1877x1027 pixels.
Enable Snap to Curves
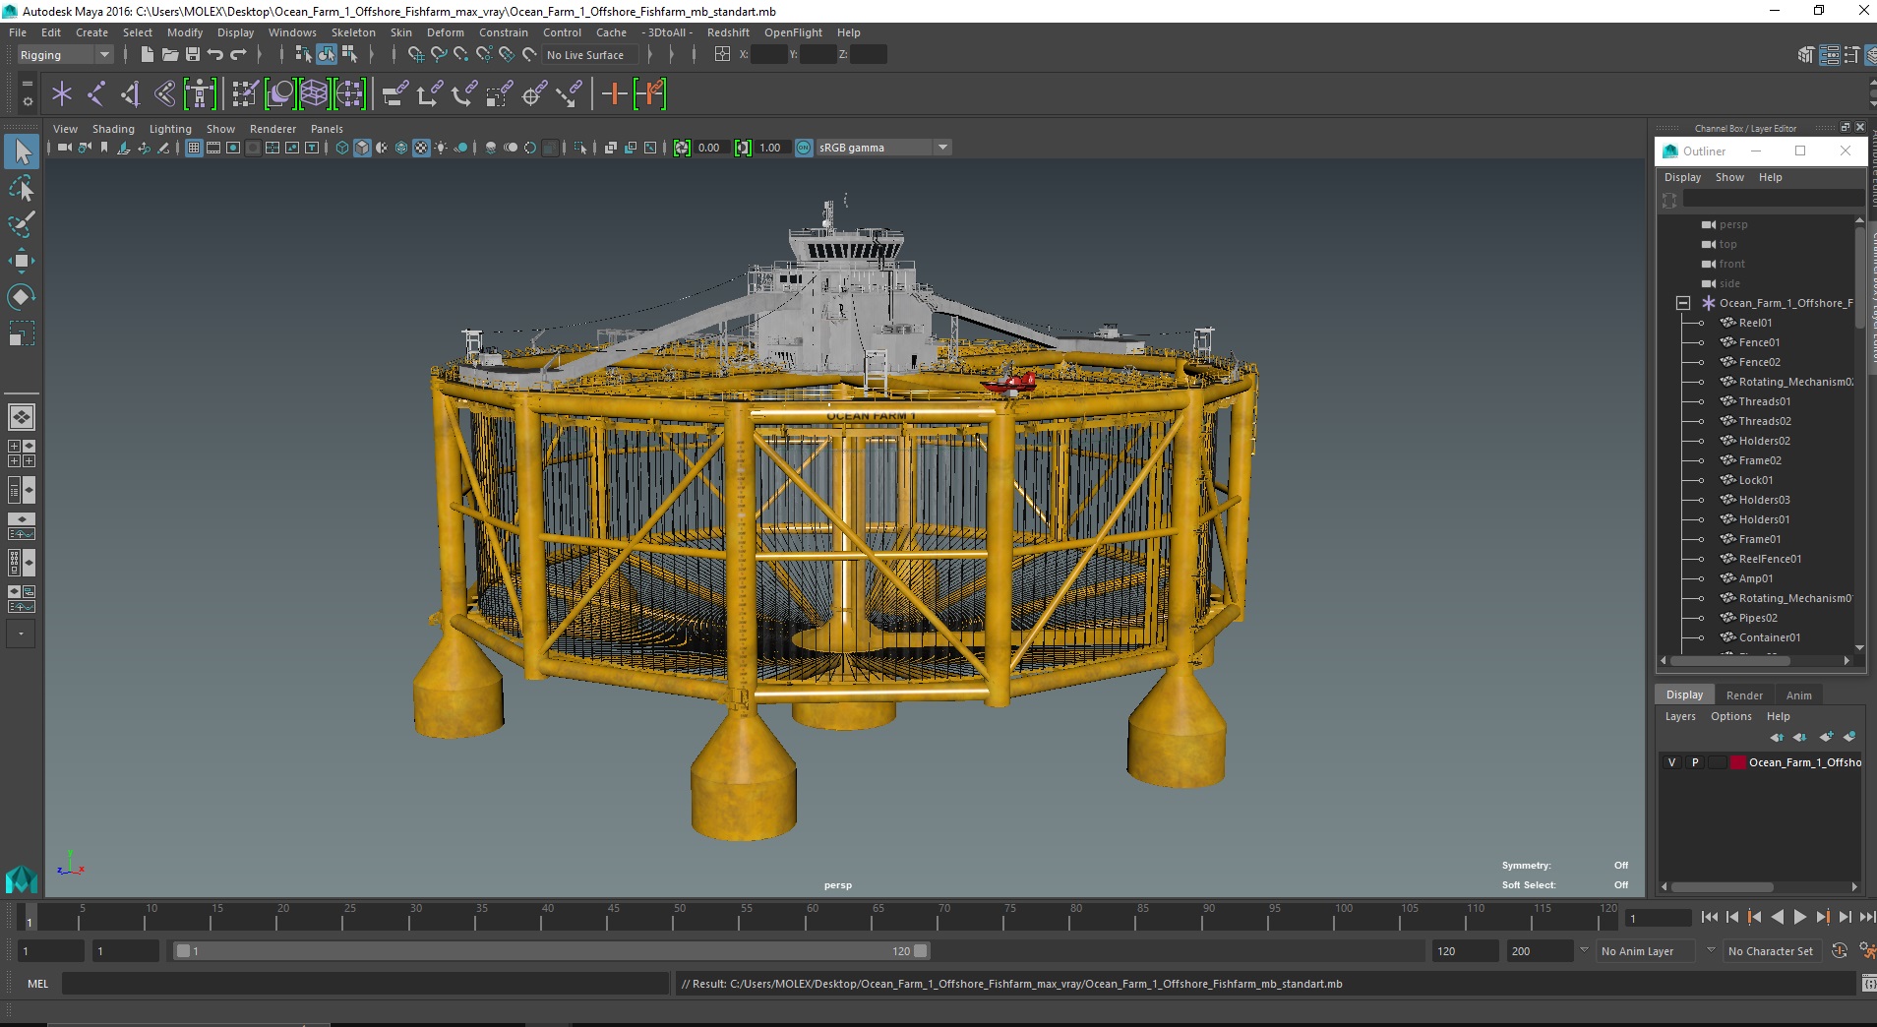coord(438,54)
